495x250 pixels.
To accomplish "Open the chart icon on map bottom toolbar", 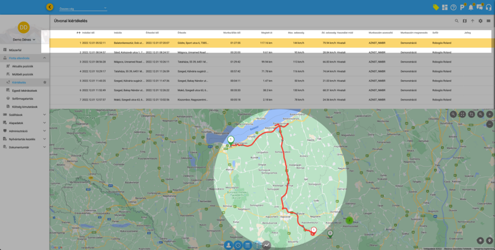I will point(267,245).
